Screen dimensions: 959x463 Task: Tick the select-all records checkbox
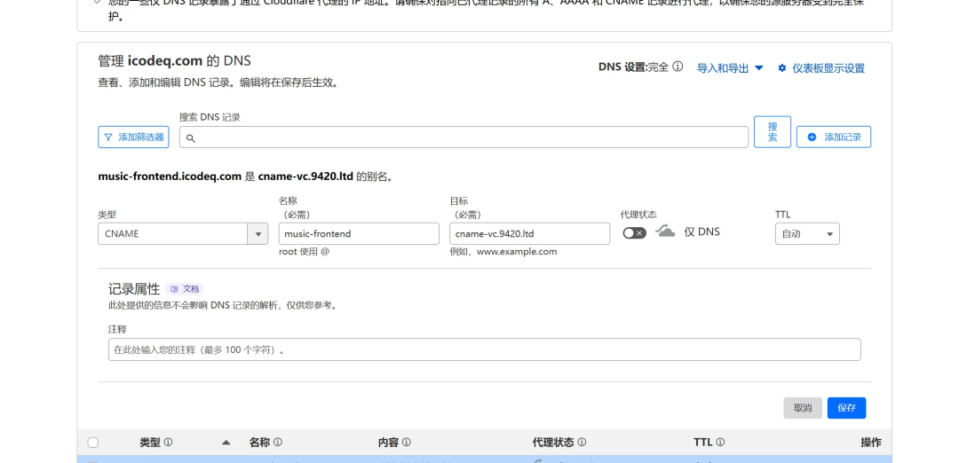click(x=93, y=443)
